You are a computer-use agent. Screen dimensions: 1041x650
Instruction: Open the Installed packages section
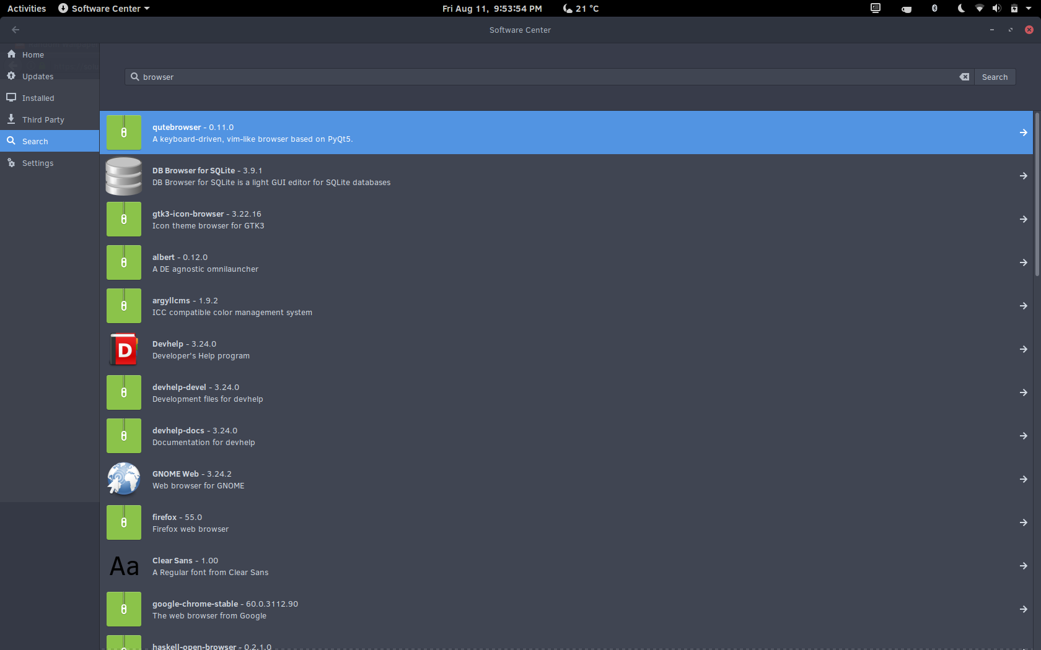[x=50, y=98]
